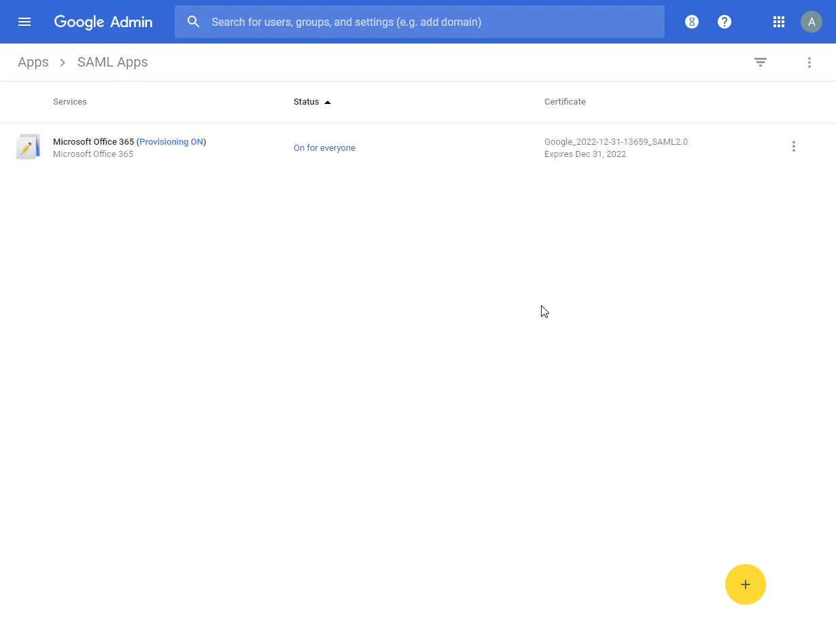Add a new SAML app with plus button
Viewport: 836px width, 632px height.
pos(746,584)
